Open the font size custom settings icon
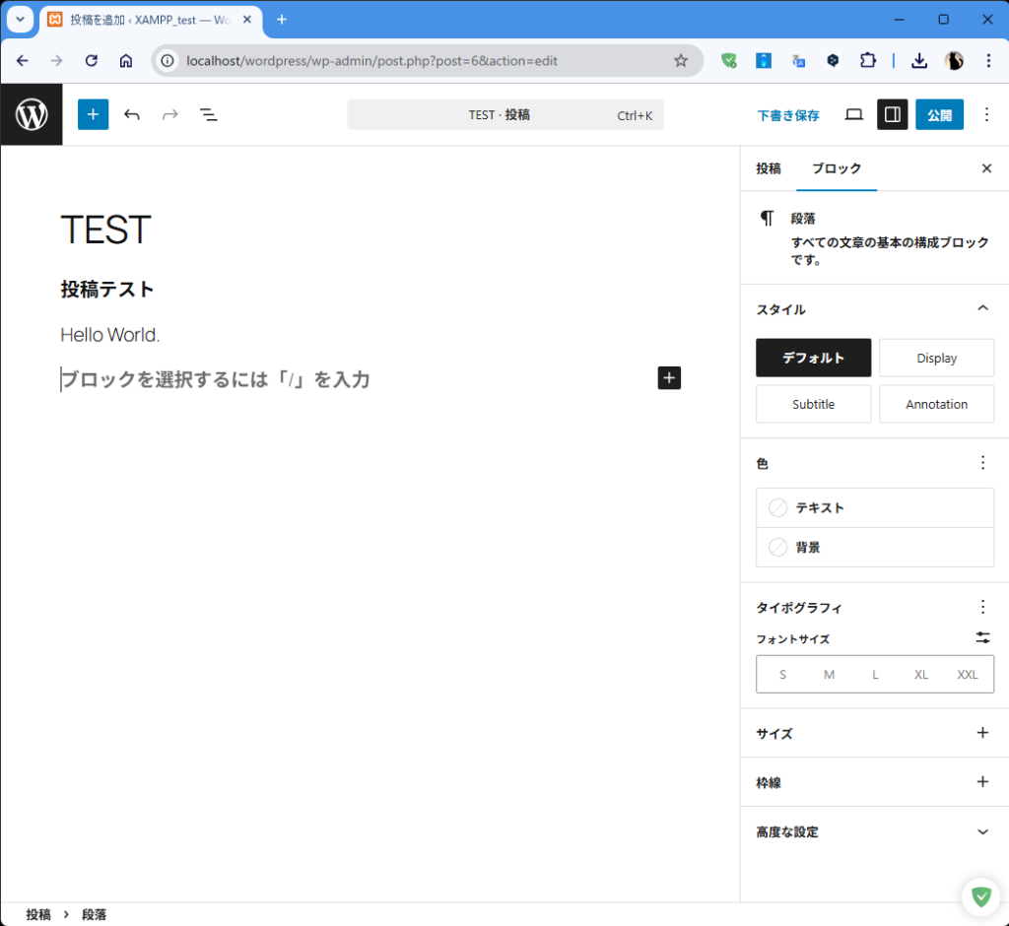The width and height of the screenshot is (1009, 926). point(982,637)
